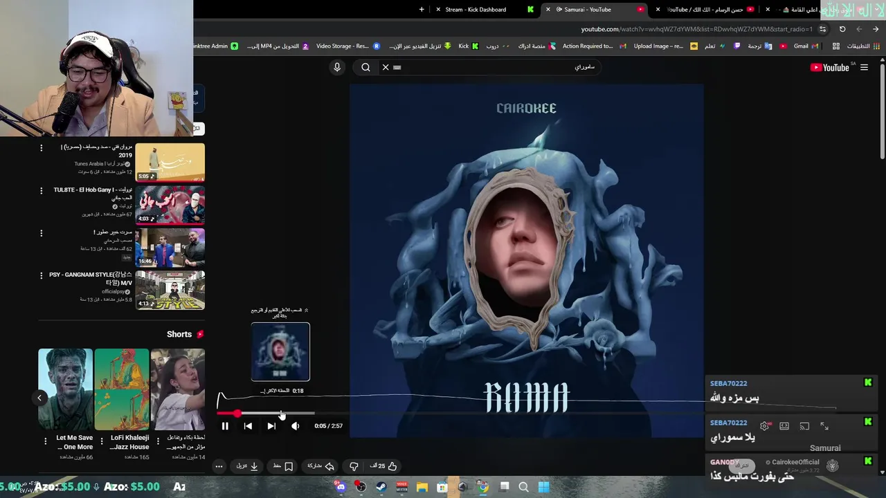Exit fullscreen with the arrows icon

[x=824, y=426]
